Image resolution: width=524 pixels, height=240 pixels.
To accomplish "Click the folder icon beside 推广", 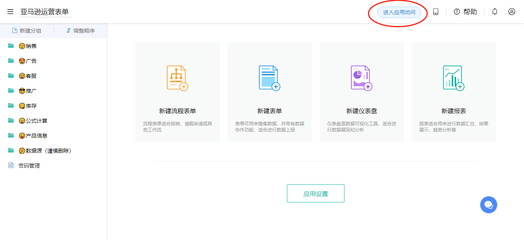I will point(11,91).
